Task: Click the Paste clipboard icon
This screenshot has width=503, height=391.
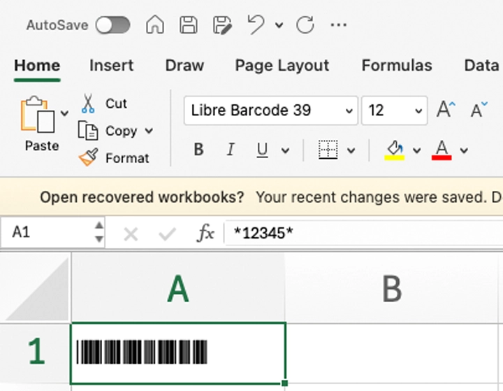Action: click(38, 115)
